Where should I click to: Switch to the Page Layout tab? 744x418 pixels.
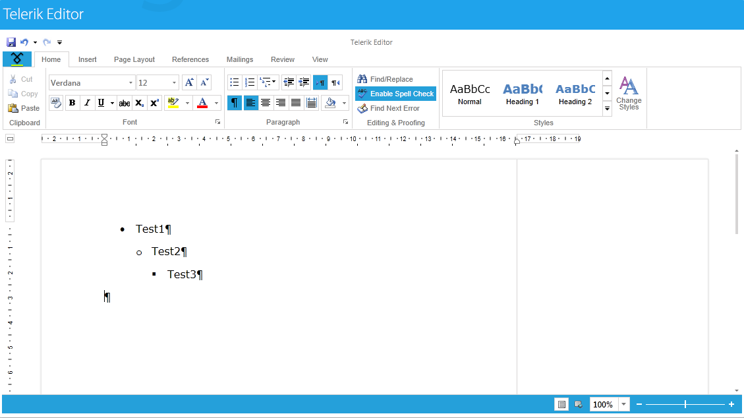[134, 59]
